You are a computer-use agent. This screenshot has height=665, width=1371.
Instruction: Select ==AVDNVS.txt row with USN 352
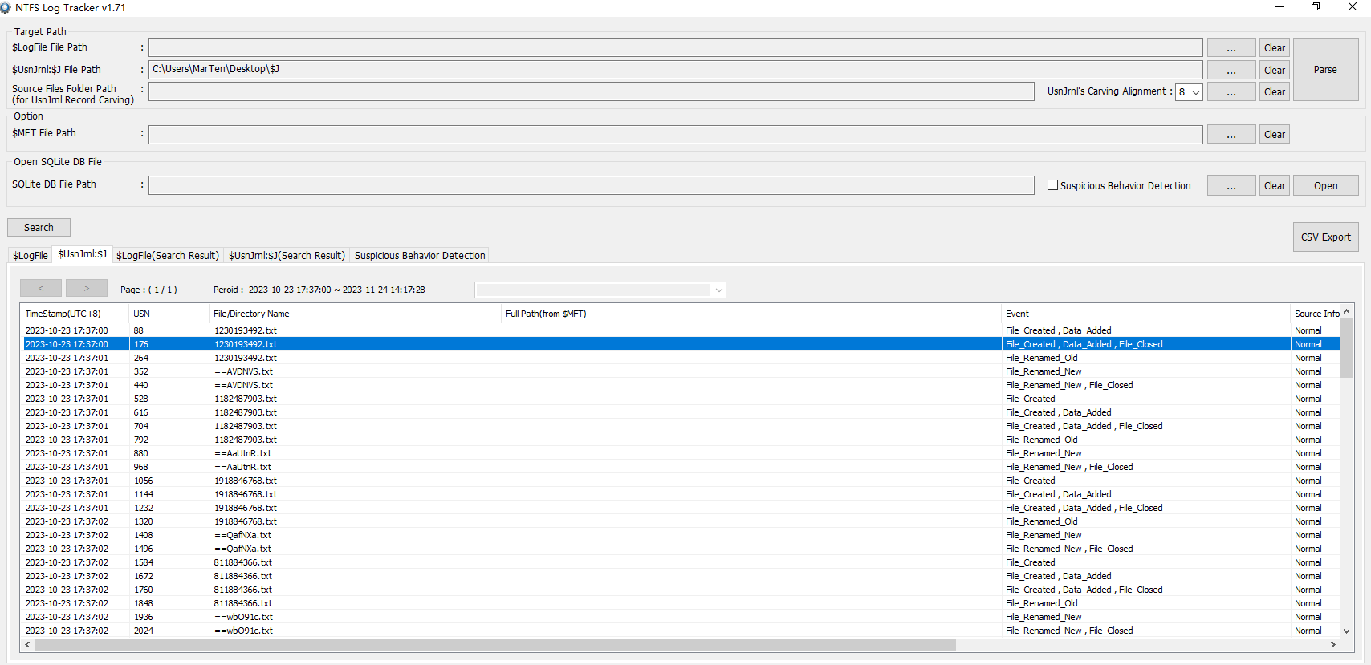[681, 371]
